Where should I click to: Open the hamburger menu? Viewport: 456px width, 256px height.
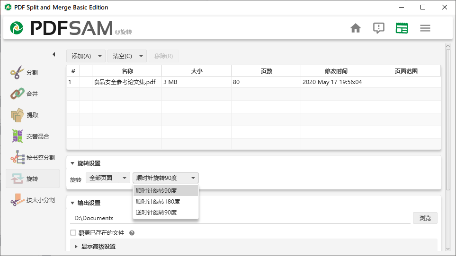425,28
